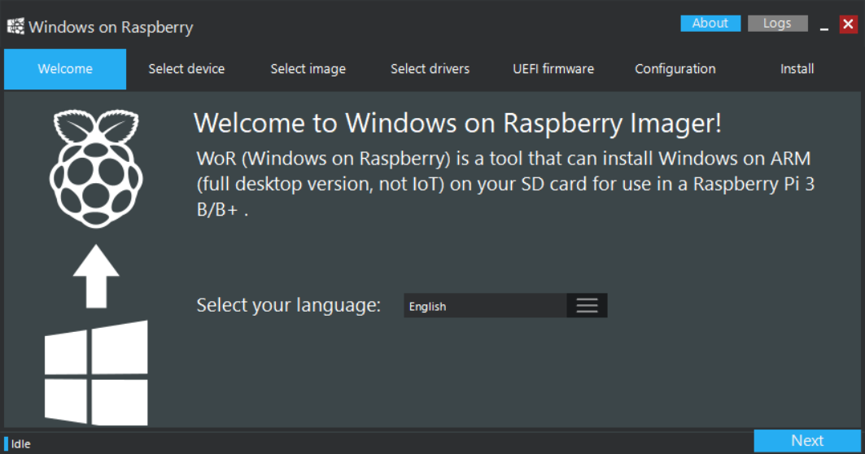Switch to the Select drivers tab

(x=430, y=69)
